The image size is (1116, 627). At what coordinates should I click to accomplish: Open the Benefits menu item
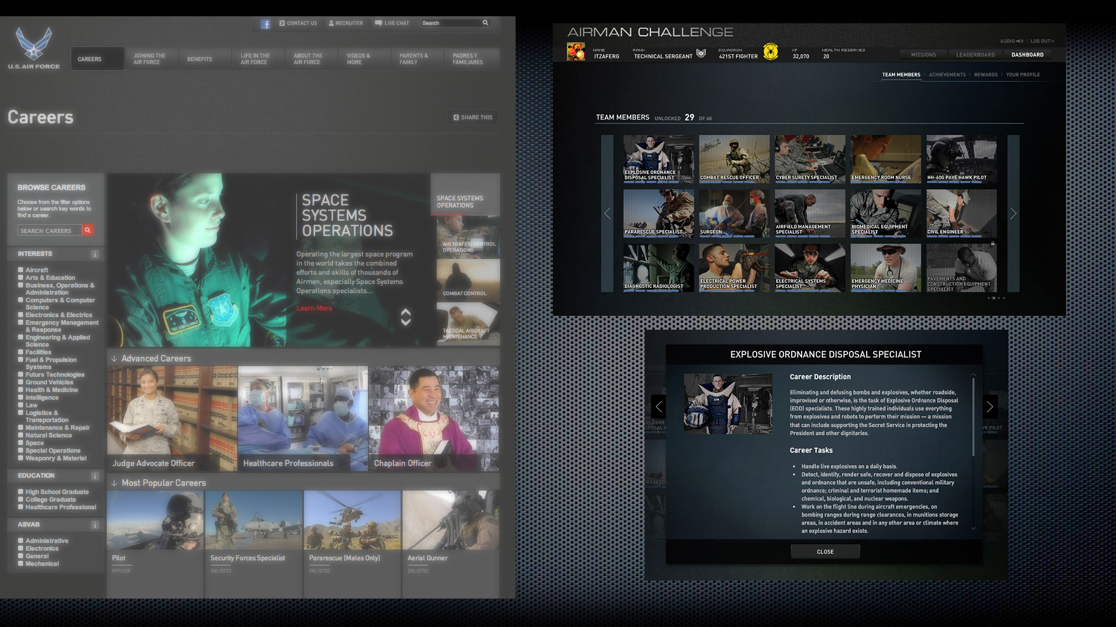click(199, 59)
